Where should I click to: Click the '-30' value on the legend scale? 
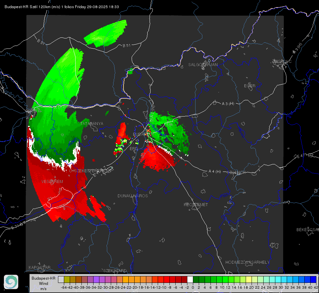[x=105, y=287]
